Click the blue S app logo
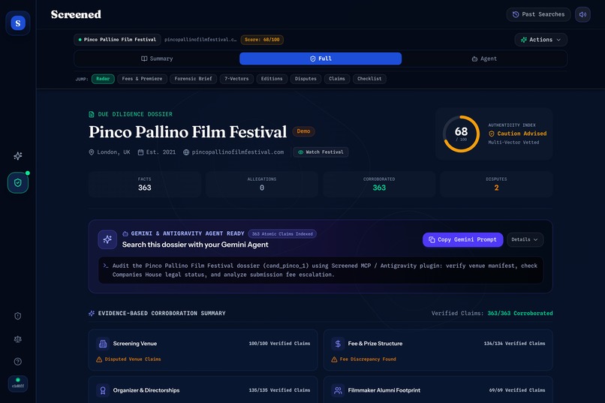605x403 pixels. pos(18,23)
